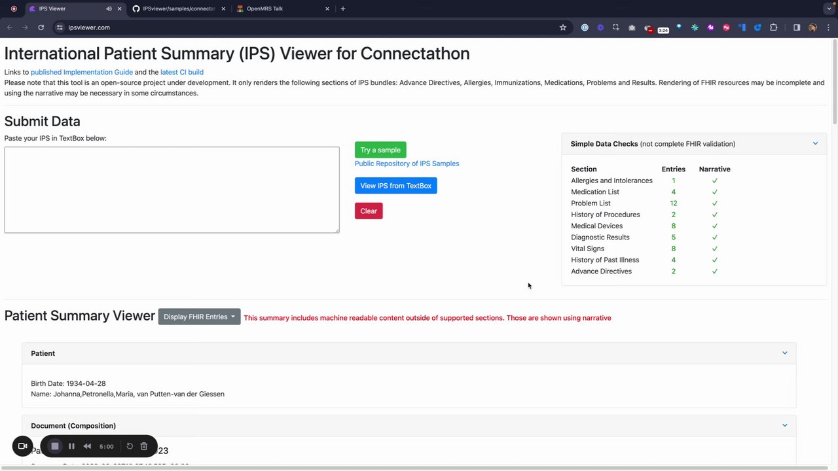
Task: Click the Medical Devices row label
Action: point(596,226)
